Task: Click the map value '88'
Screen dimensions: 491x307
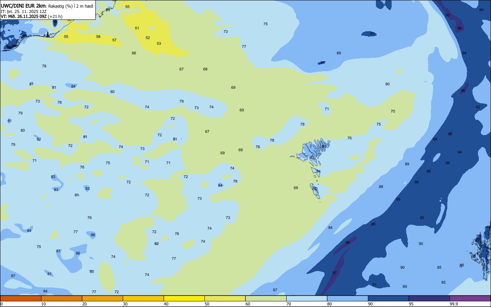Action: click(381, 187)
